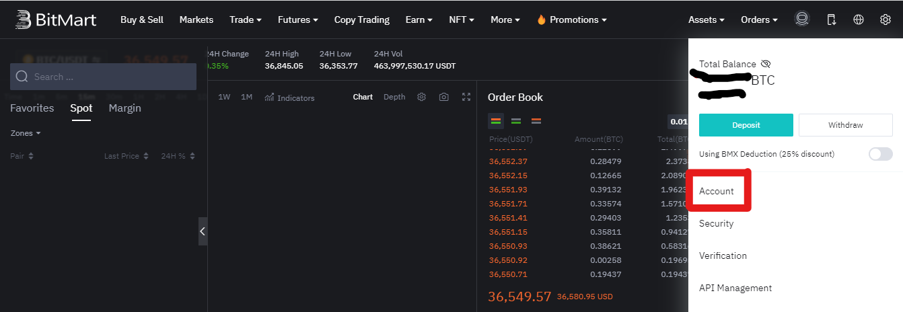
Task: Select order book price 36,550.71
Action: click(508, 274)
